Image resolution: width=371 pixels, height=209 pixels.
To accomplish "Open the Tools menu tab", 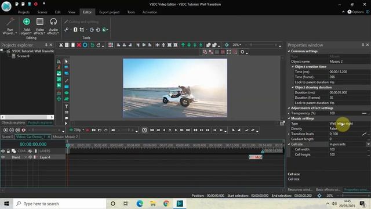I will [x=131, y=12].
